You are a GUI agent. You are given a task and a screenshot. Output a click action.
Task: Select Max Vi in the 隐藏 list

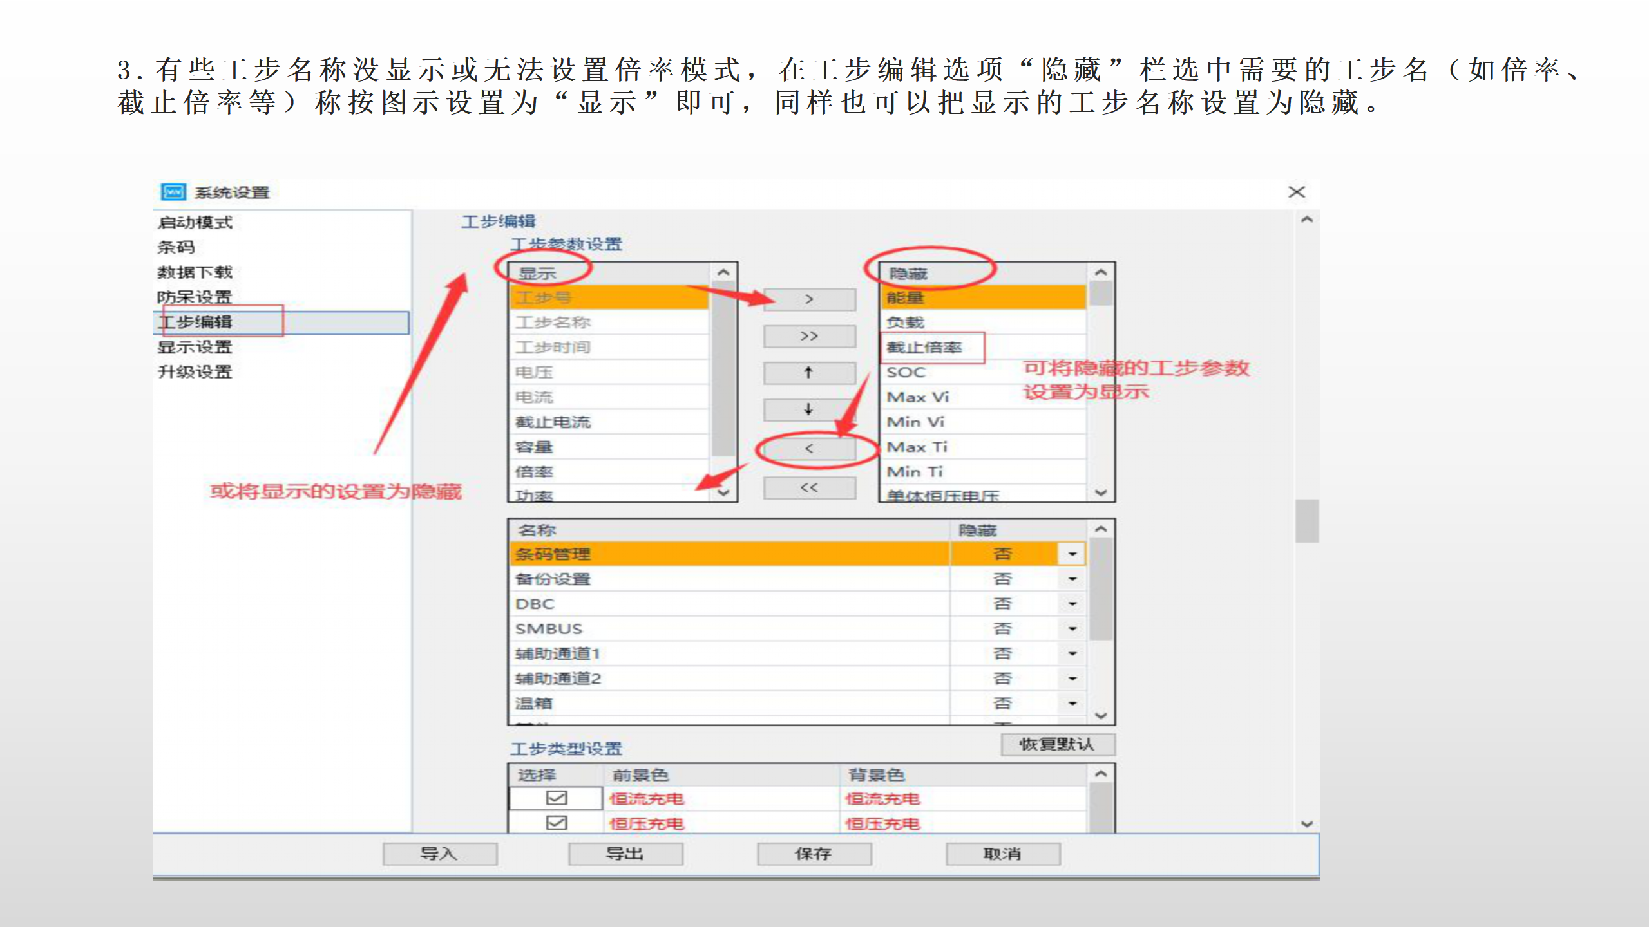click(x=984, y=397)
